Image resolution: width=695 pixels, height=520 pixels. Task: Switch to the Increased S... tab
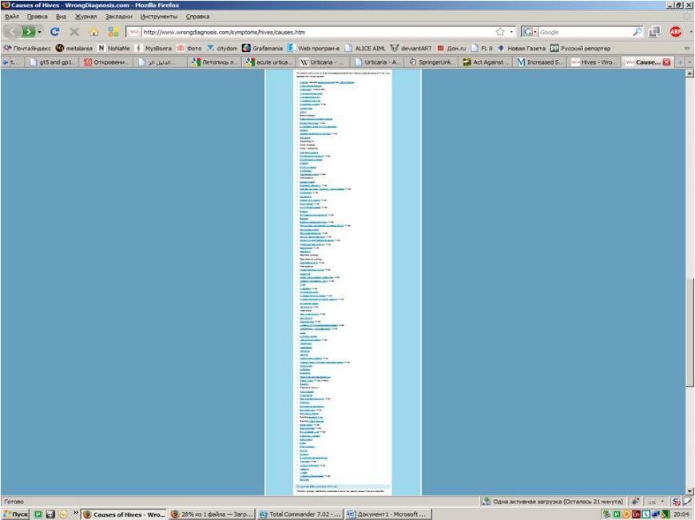click(x=538, y=62)
